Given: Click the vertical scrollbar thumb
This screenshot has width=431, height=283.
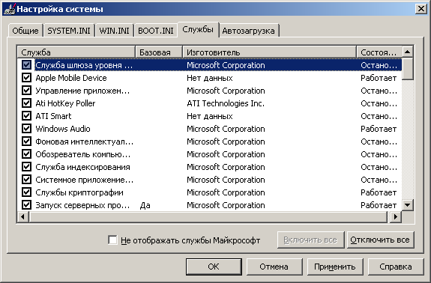Looking at the screenshot, I should pyautogui.click(x=407, y=69).
